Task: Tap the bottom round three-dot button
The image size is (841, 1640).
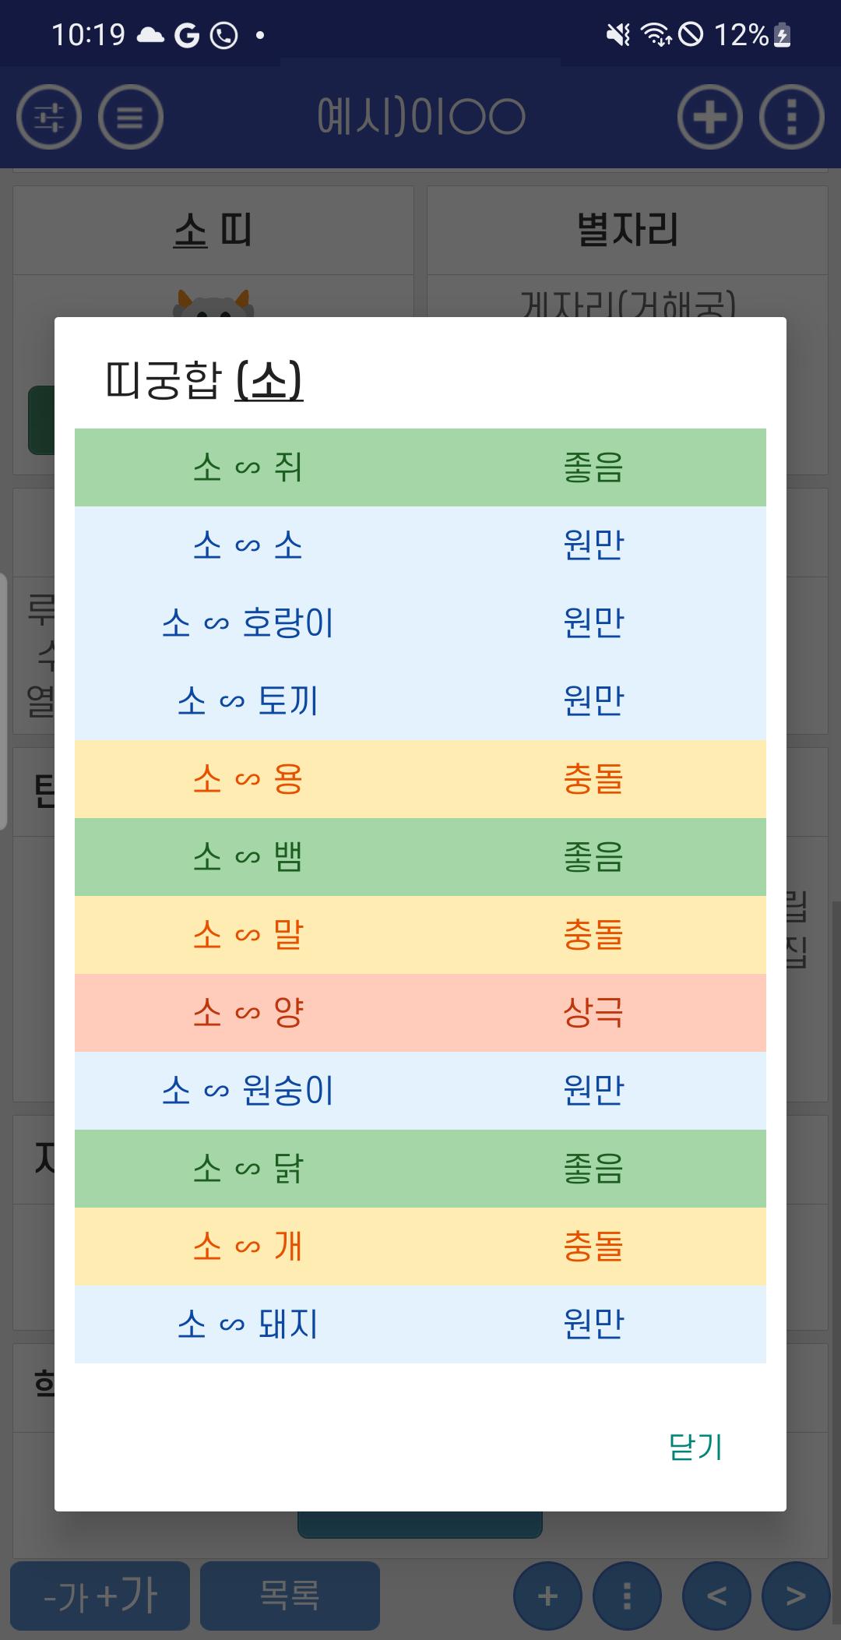Action: click(627, 1596)
